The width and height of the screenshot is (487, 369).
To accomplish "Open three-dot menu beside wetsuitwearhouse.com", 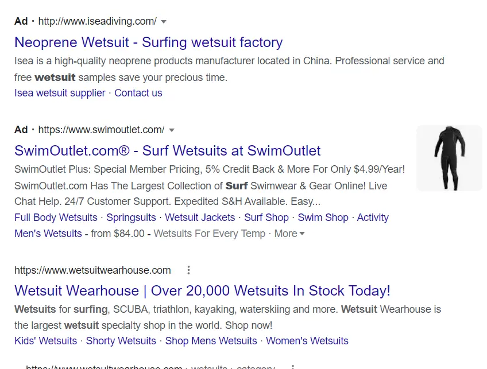I will tap(188, 270).
